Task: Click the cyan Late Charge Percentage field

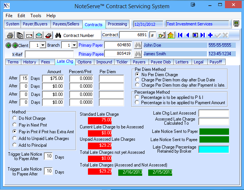Action: pos(214,149)
